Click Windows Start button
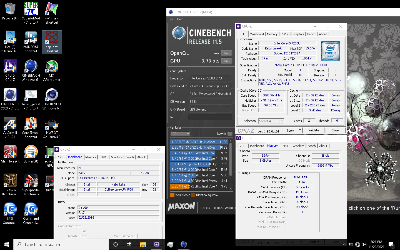This screenshot has height=250, width=400. tap(7, 244)
